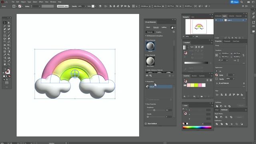Select the Selection tool
The width and height of the screenshot is (256, 144).
click(5, 23)
